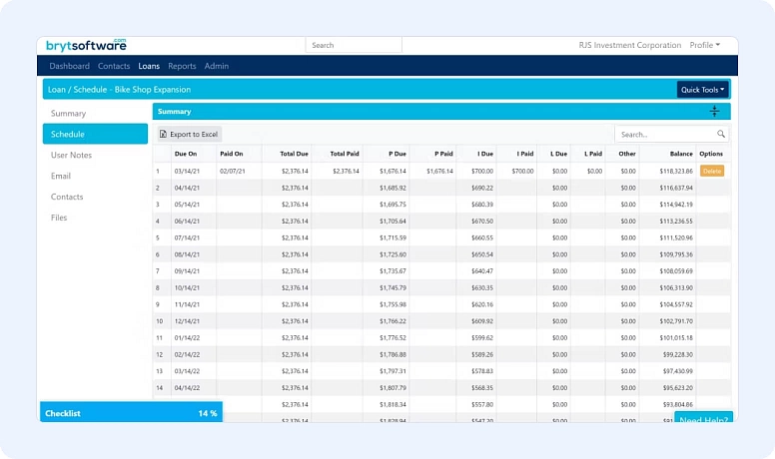The width and height of the screenshot is (775, 459).
Task: Switch to the Summary sidebar tab
Action: [95, 113]
